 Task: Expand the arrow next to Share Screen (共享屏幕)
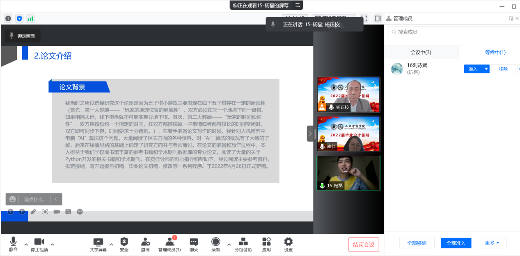click(111, 245)
